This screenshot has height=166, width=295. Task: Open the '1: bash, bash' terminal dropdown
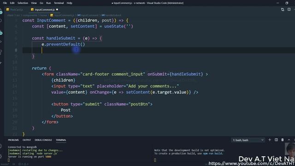coord(248,140)
